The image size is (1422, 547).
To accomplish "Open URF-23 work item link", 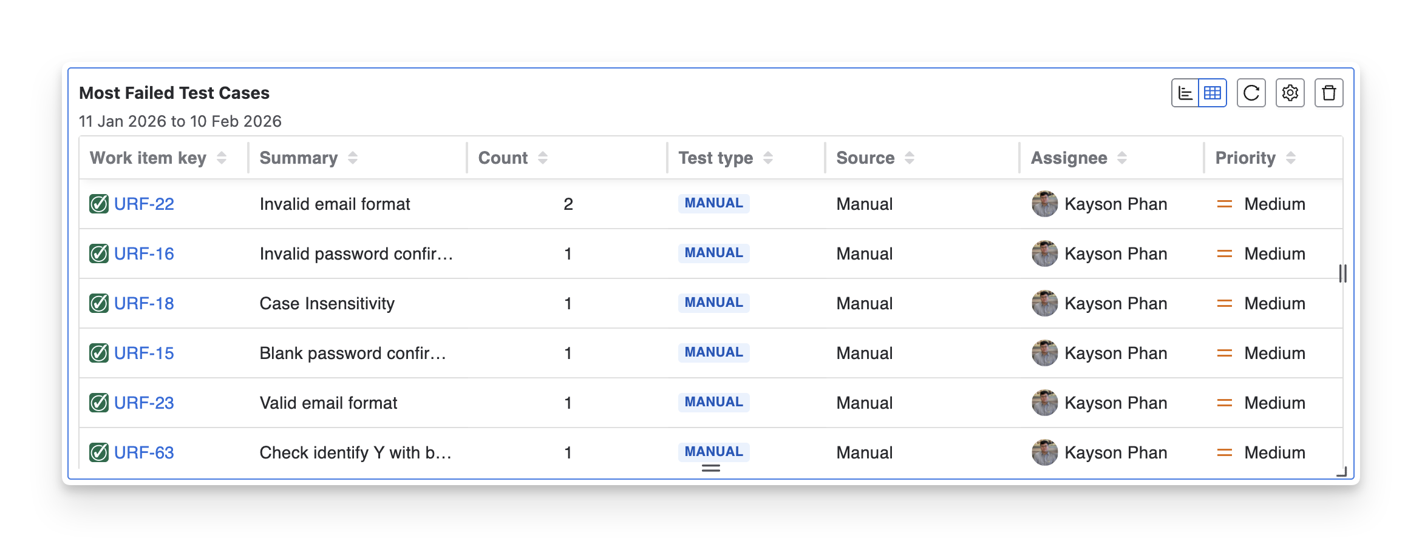I will coord(144,403).
